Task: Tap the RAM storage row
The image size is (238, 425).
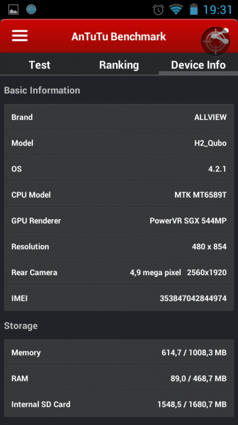Action: point(119,378)
